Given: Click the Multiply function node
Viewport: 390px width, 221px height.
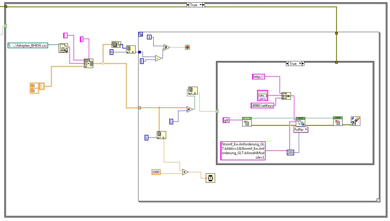Looking at the screenshot, I should click(x=185, y=172).
